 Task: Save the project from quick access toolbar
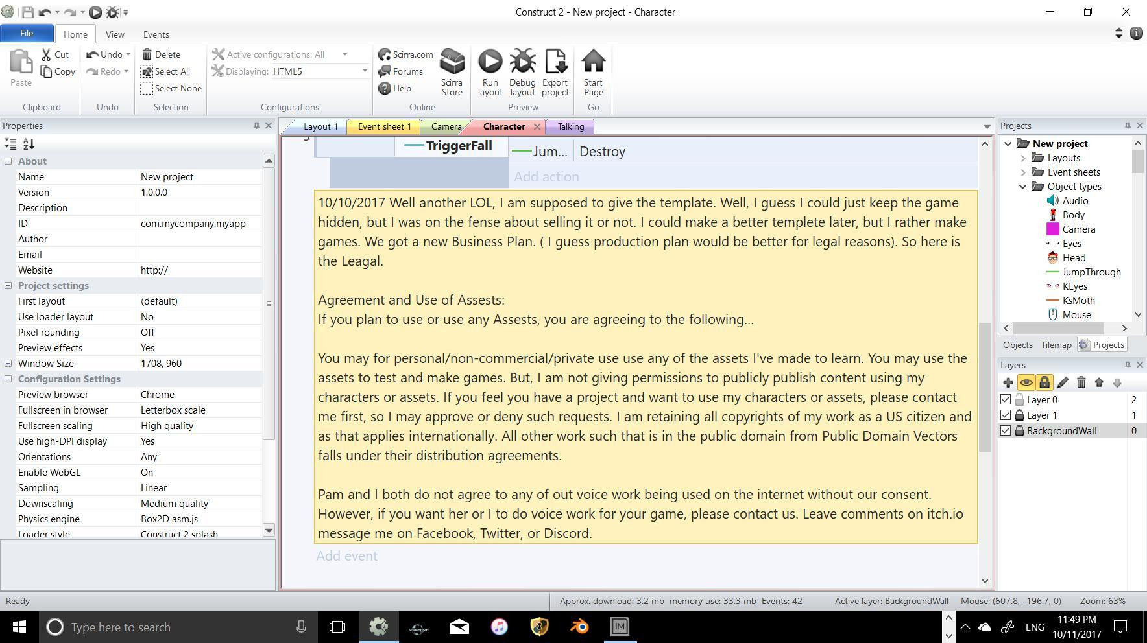(27, 12)
